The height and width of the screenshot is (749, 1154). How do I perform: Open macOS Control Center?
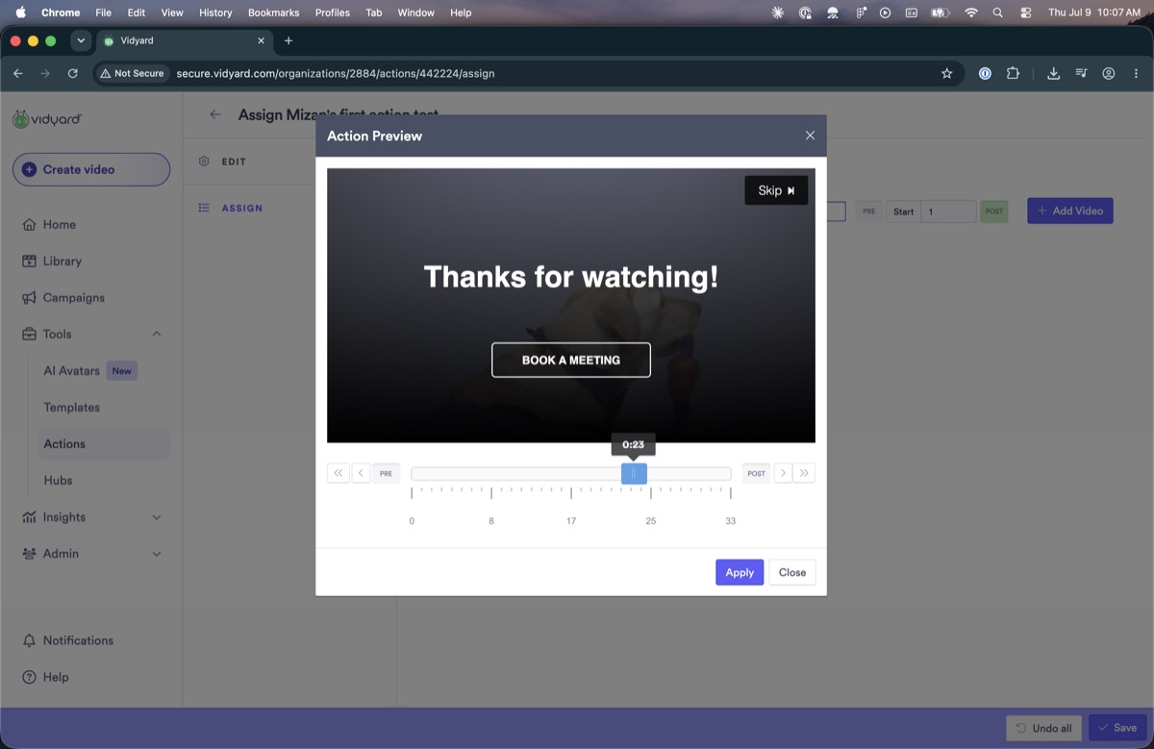(1025, 12)
